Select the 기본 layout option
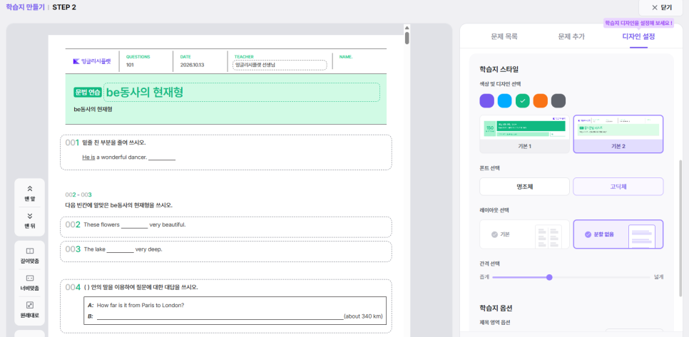Viewport: 689px width, 337px height. (525, 234)
